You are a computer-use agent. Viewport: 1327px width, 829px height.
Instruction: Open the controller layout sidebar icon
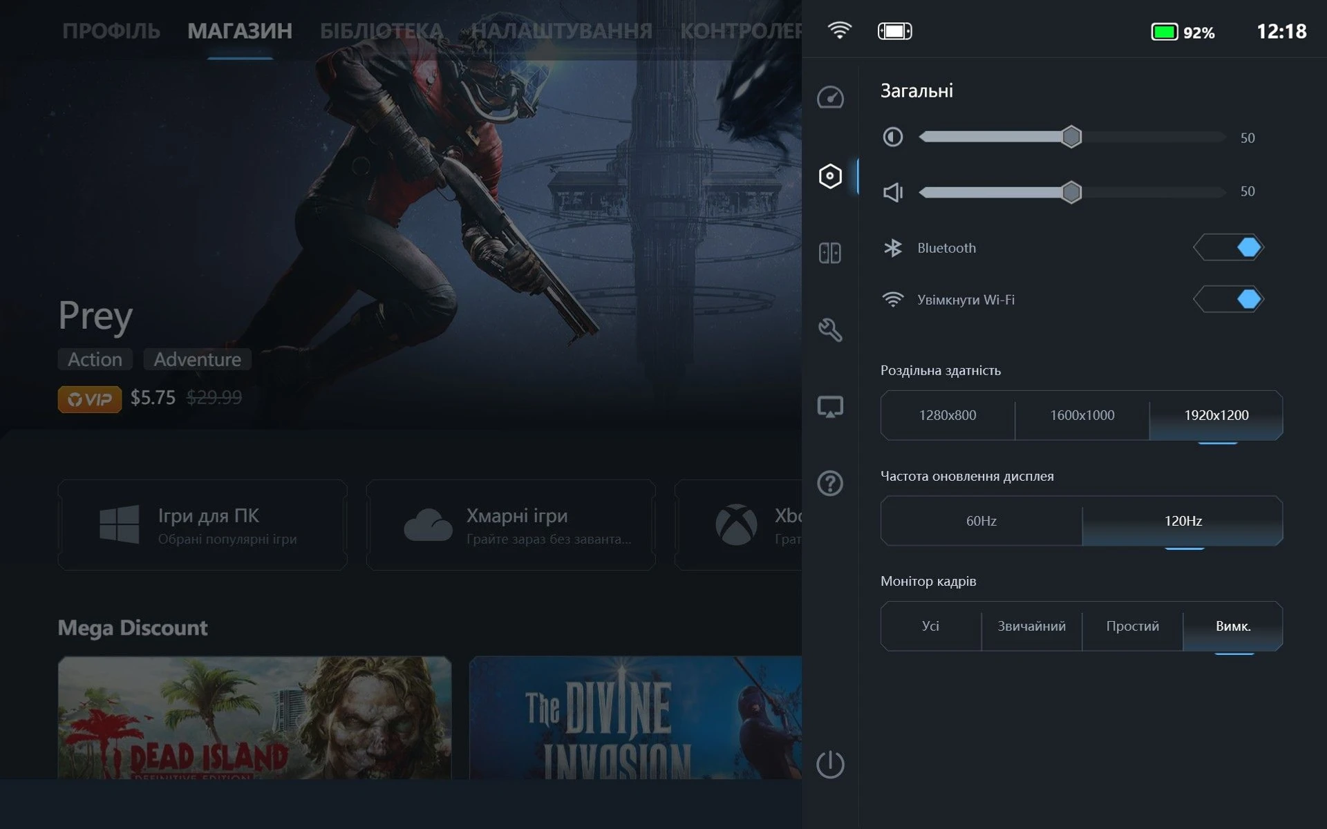[x=830, y=253]
